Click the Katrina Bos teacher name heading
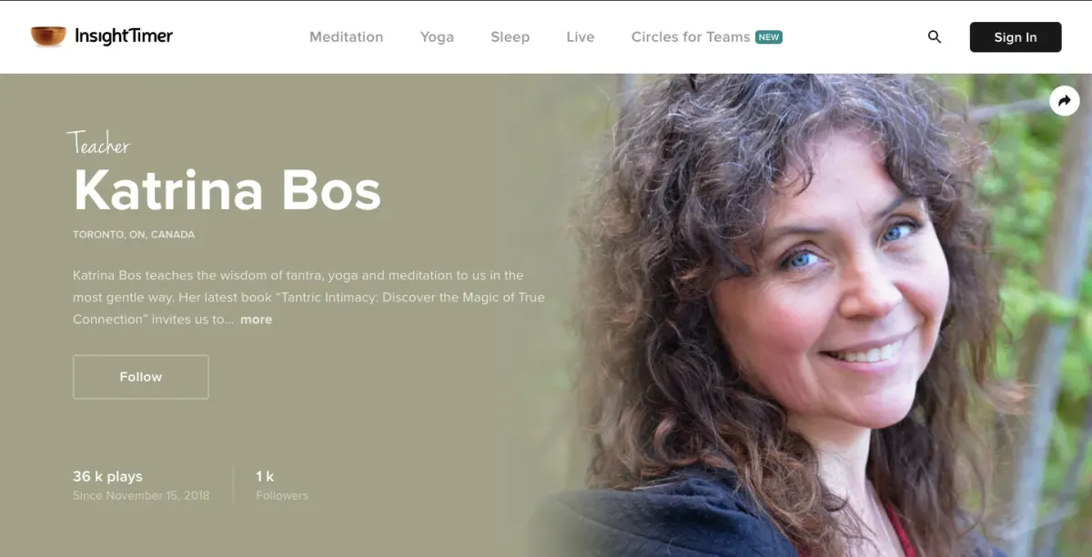This screenshot has height=557, width=1092. (227, 189)
